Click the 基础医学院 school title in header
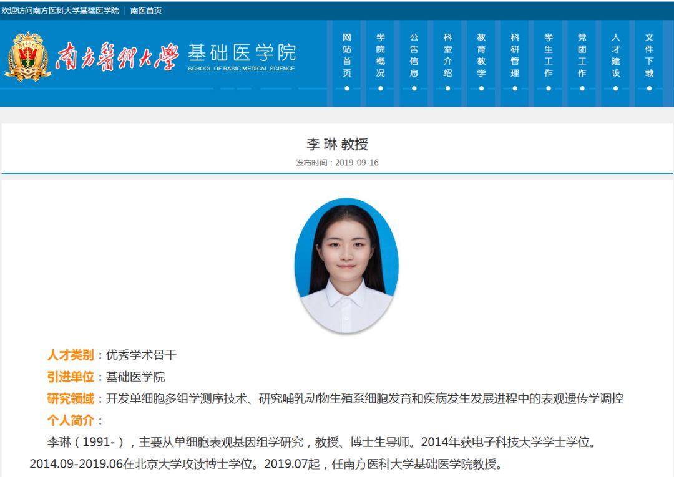The image size is (674, 477). [x=242, y=52]
